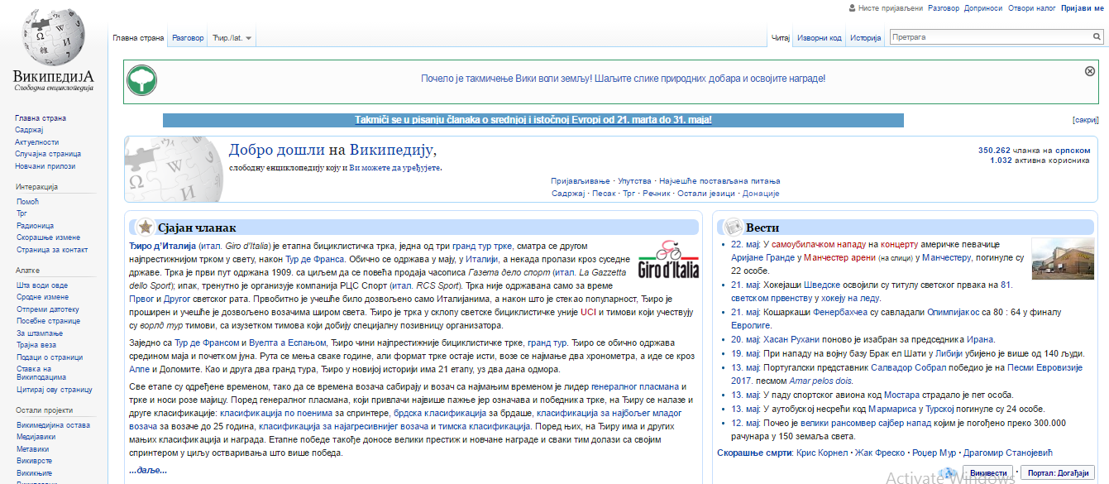Click the star icon beside Сјајан чланак
This screenshot has height=484, width=1109.
point(145,228)
